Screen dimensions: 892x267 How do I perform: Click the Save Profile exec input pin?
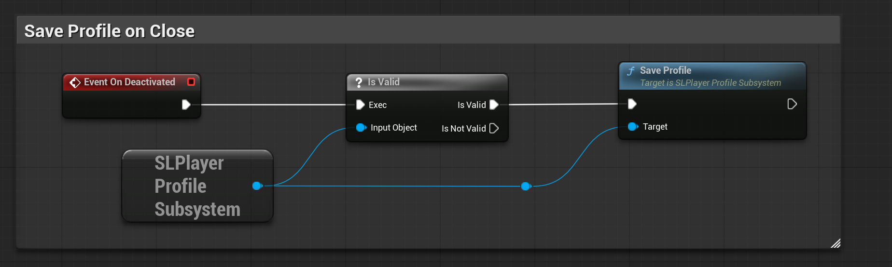[632, 104]
